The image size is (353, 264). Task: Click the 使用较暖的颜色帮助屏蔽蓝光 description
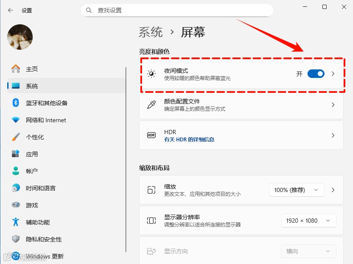coord(197,78)
